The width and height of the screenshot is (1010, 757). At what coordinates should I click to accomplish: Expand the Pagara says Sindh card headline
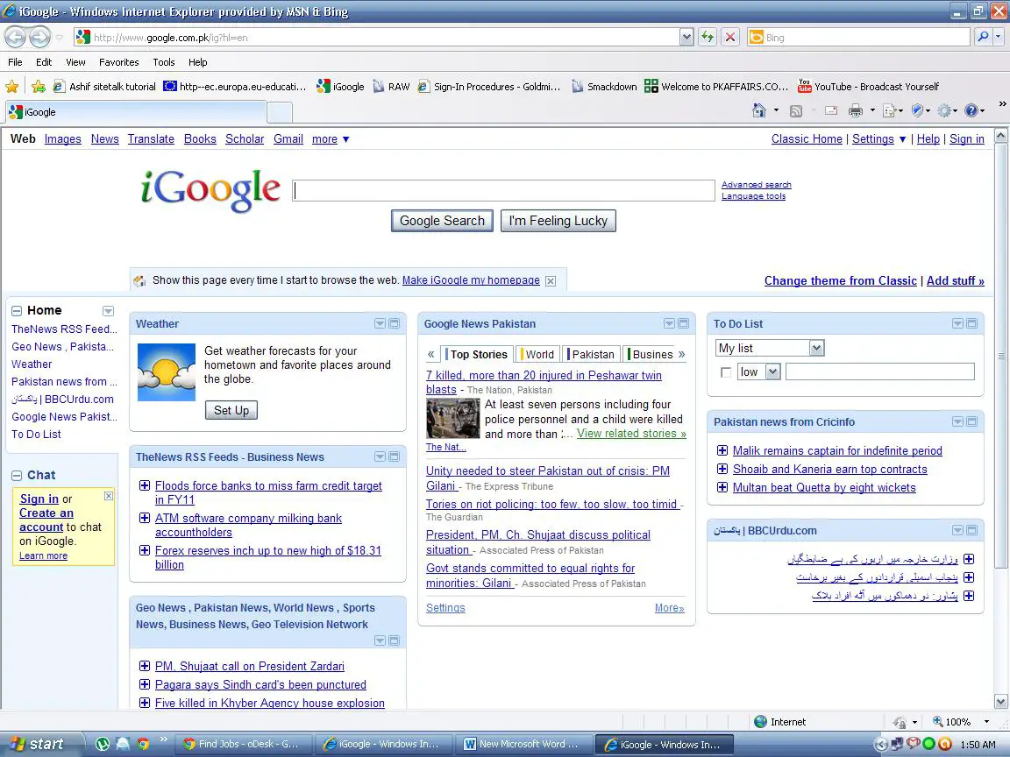(x=145, y=684)
